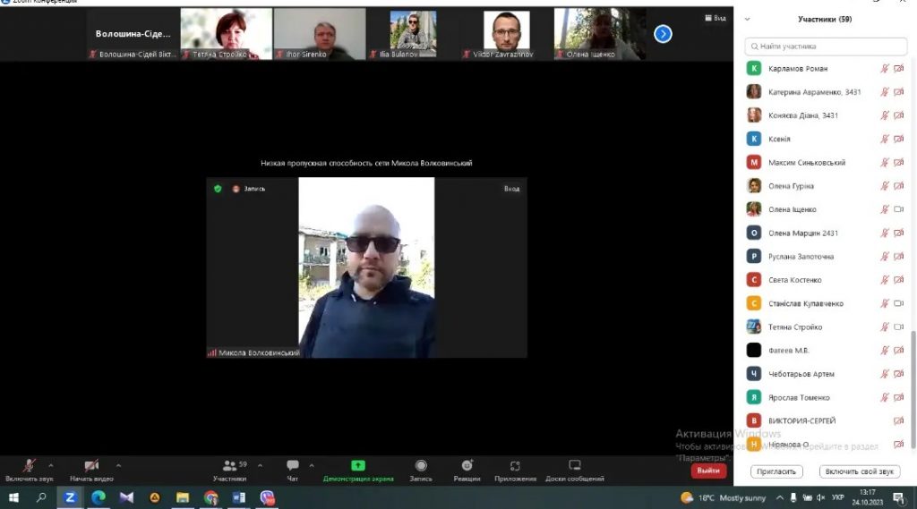Screen dimensions: 917x509
Task: Toggle the Участники participants panel
Action: coord(230,466)
